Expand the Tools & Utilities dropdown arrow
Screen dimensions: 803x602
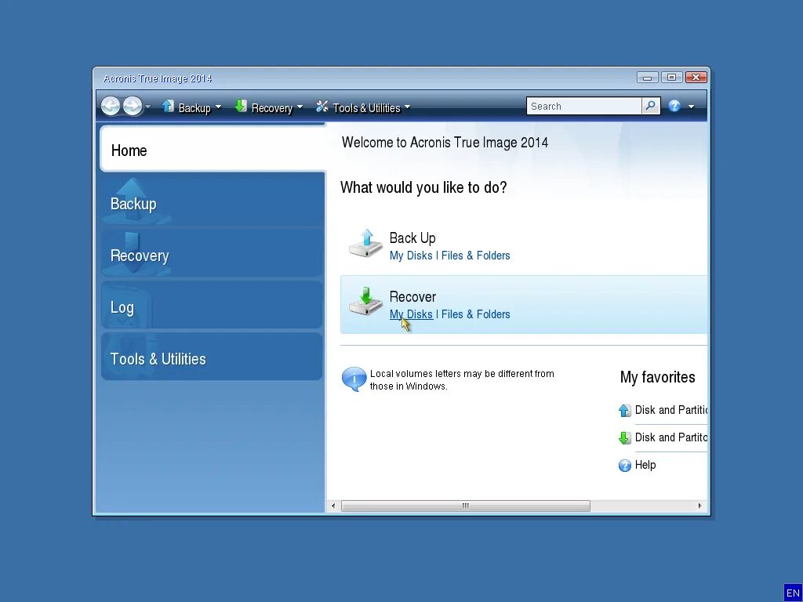pos(408,107)
